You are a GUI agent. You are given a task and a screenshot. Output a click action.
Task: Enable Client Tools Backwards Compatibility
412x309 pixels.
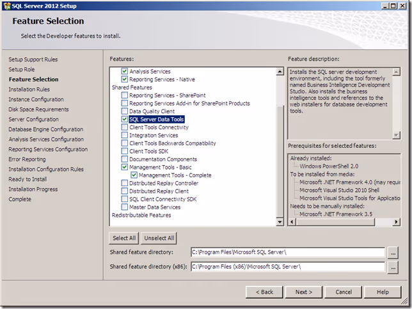coord(125,143)
